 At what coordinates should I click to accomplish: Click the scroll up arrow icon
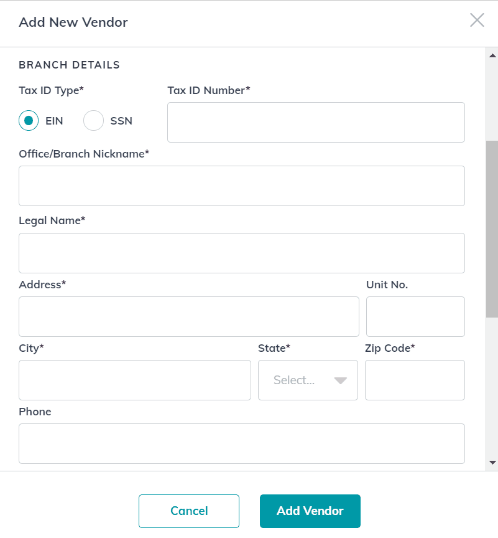click(x=492, y=55)
